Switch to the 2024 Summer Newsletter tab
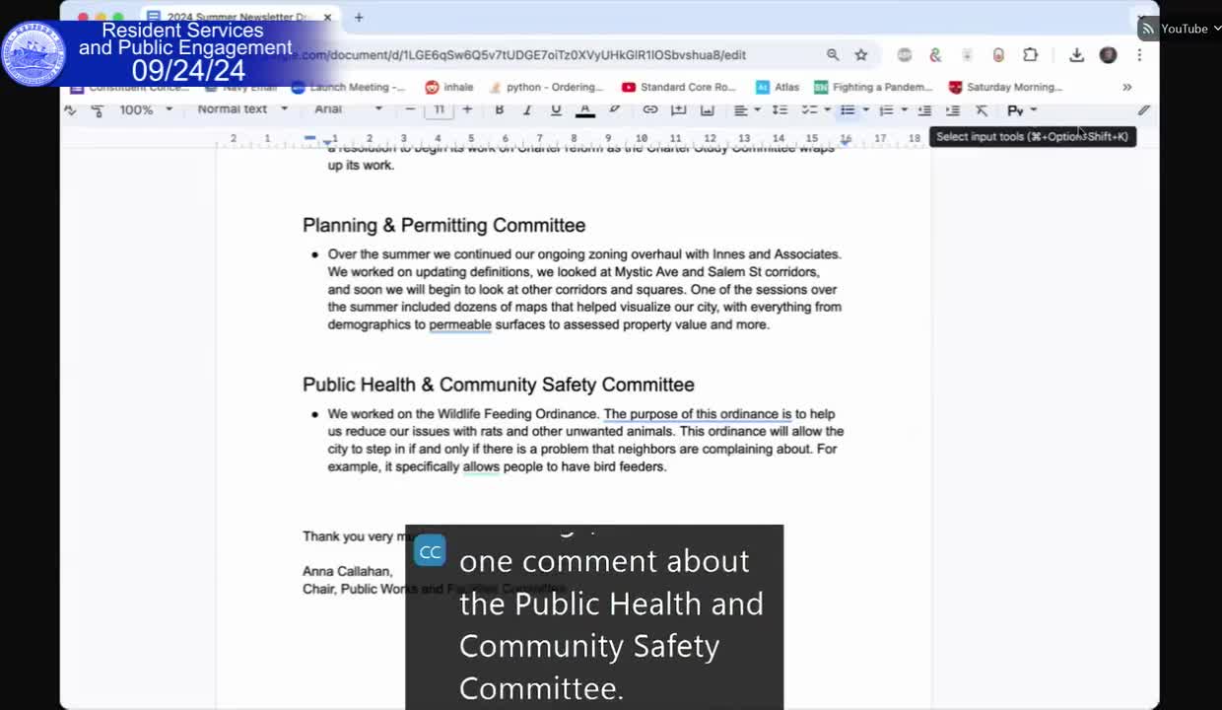Image resolution: width=1222 pixels, height=710 pixels. tap(237, 17)
